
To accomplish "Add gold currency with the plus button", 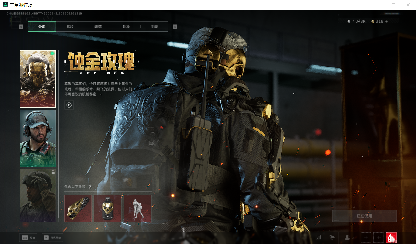I will pos(386,21).
